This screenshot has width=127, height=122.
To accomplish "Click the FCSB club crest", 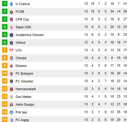I will point(11,12).
